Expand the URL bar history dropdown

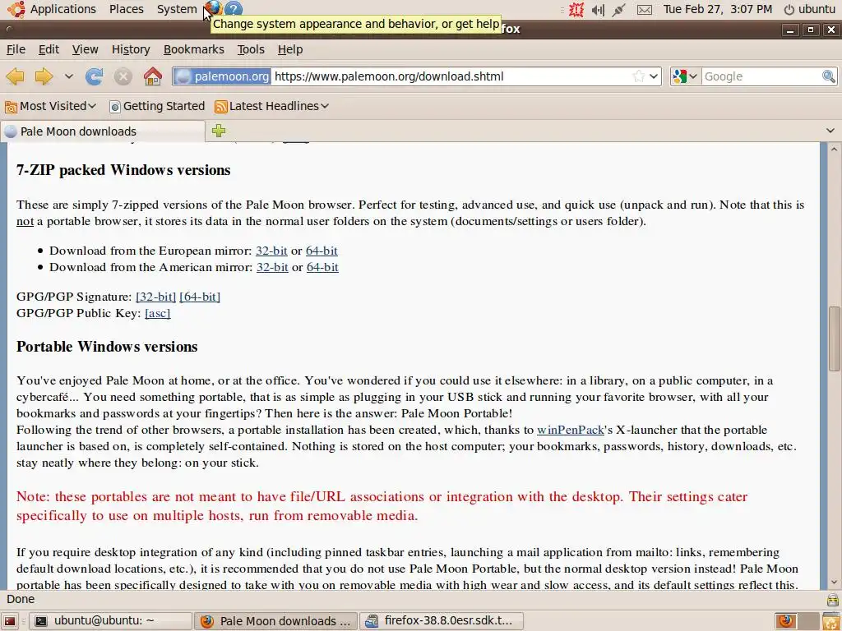(654, 76)
